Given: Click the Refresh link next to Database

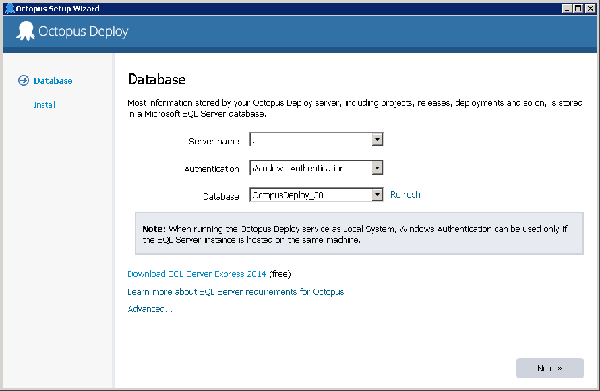Looking at the screenshot, I should (405, 195).
